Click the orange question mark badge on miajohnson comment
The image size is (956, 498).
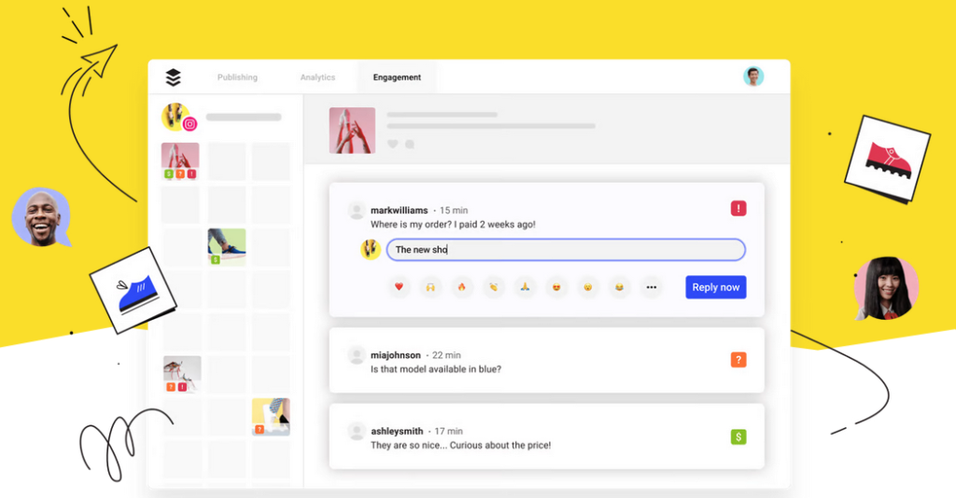click(x=738, y=360)
